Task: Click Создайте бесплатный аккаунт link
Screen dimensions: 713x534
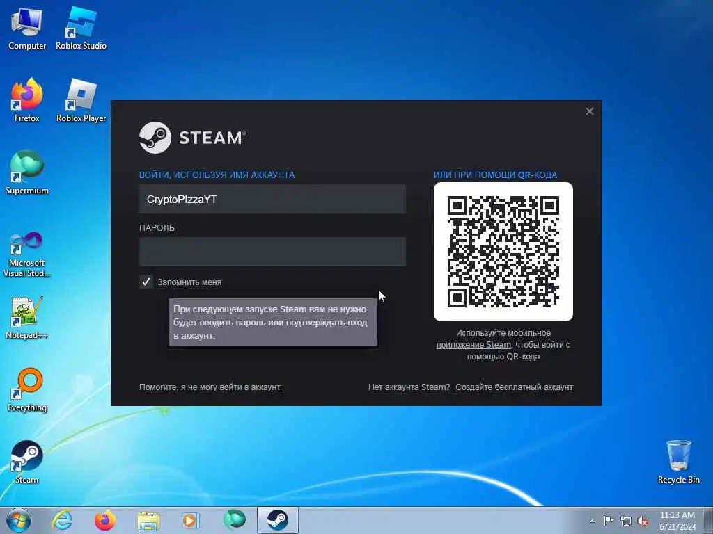Action: click(515, 387)
